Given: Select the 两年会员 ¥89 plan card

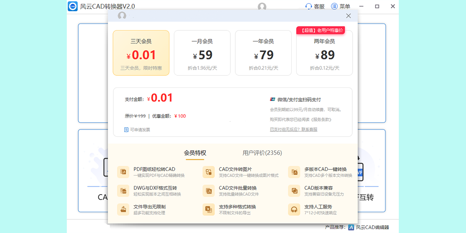Looking at the screenshot, I should click(324, 53).
